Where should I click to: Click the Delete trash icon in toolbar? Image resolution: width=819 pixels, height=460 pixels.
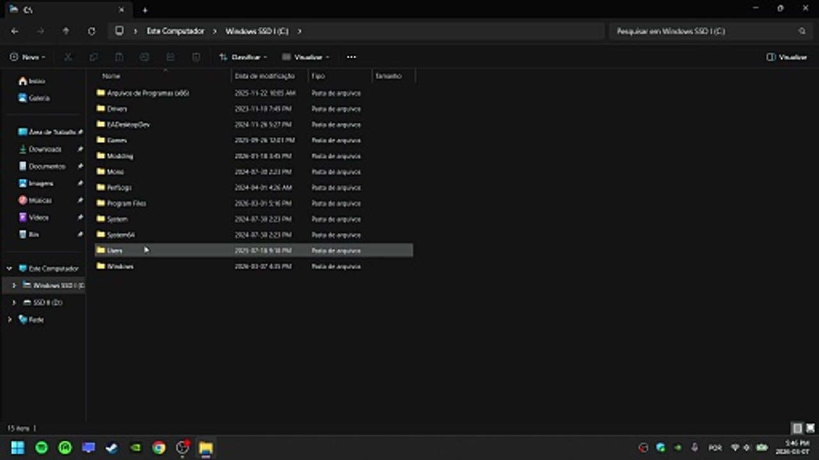(196, 57)
